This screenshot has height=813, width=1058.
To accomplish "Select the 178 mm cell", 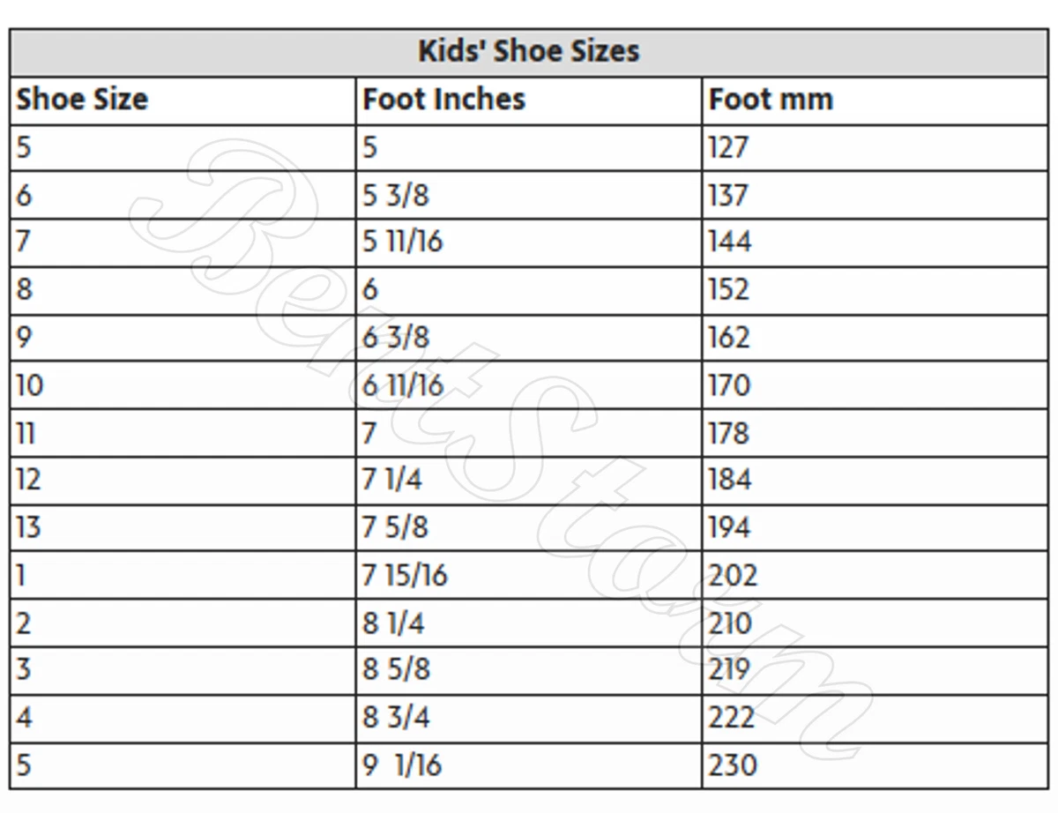I will pyautogui.click(x=875, y=433).
